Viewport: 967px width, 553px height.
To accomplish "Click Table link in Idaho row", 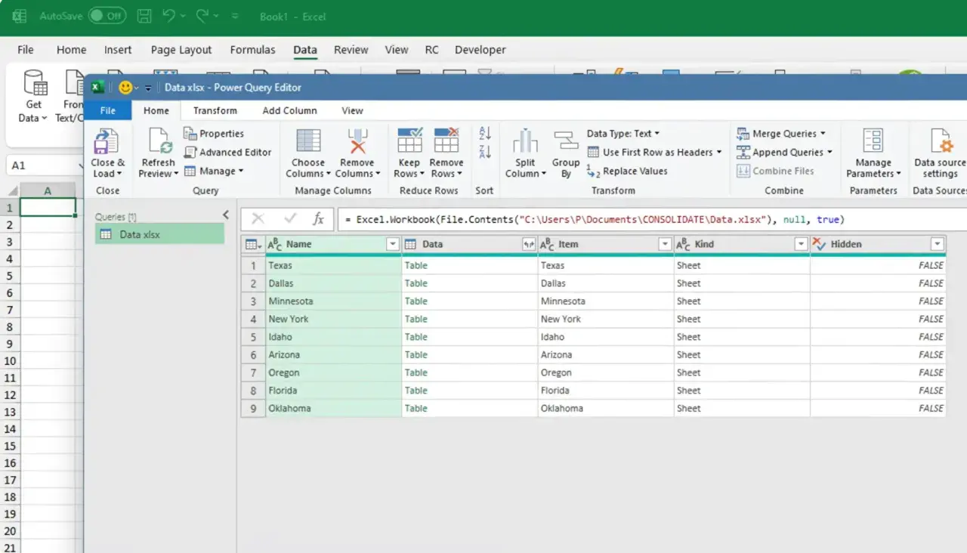I will 416,337.
